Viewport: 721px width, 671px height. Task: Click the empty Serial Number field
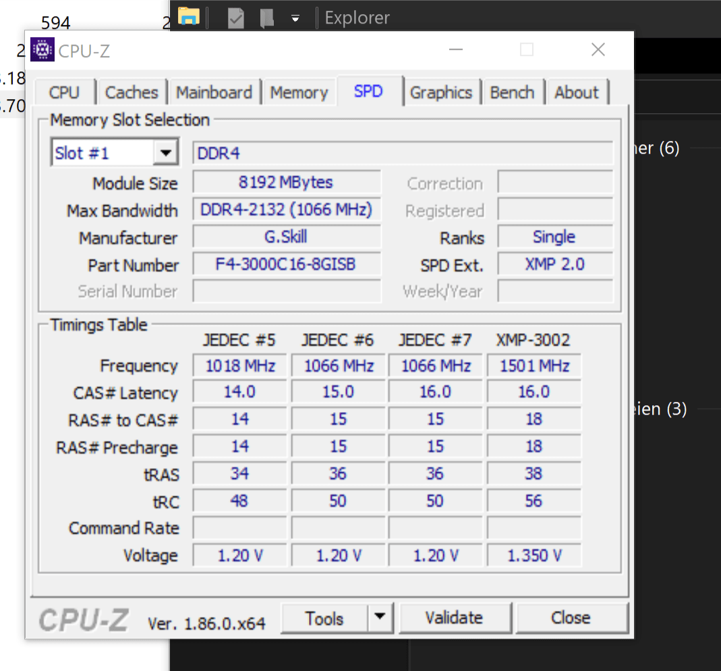287,291
